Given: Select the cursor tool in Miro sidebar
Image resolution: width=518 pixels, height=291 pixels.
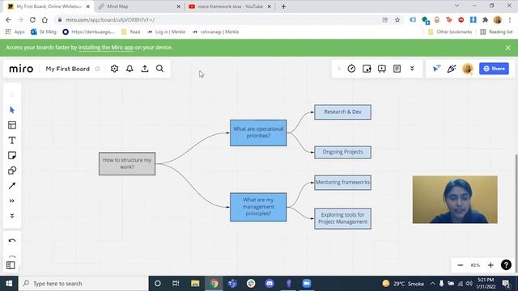Looking at the screenshot, I should 12,110.
